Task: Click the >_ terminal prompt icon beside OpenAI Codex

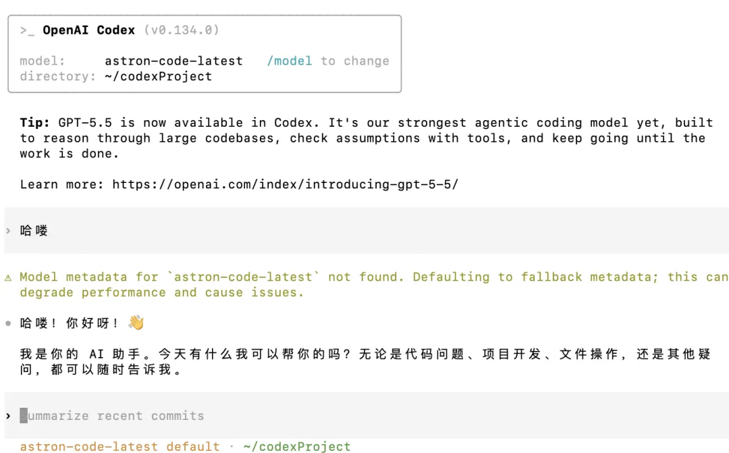Action: [27, 30]
